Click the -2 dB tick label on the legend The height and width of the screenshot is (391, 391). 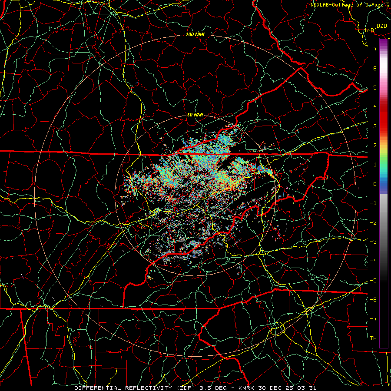point(373,222)
